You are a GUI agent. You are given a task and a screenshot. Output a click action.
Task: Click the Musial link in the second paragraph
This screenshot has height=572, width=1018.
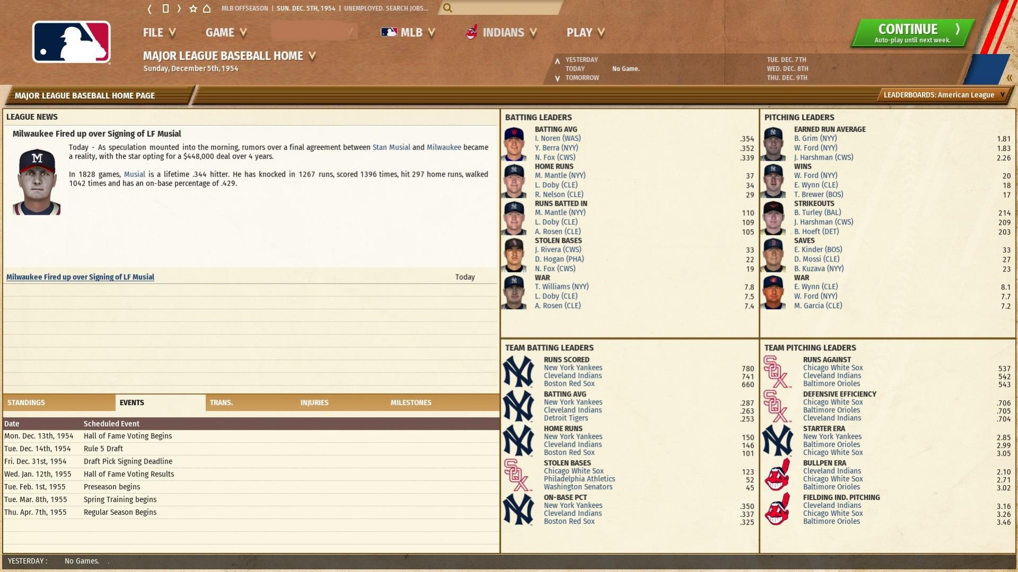pyautogui.click(x=134, y=174)
